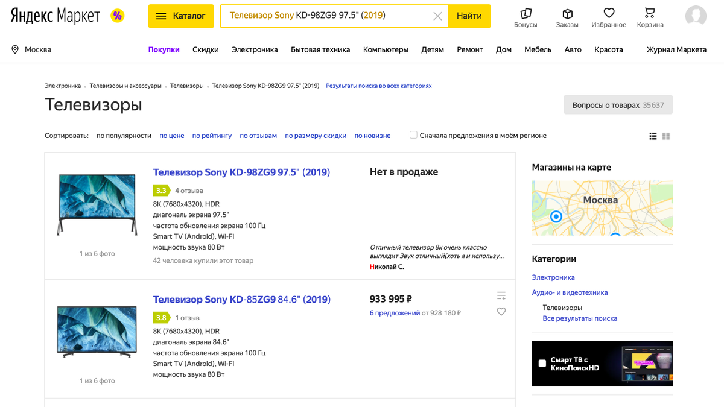Viewport: 724px width, 407px height.
Task: Open Вопросы о товарах button
Action: tap(618, 105)
